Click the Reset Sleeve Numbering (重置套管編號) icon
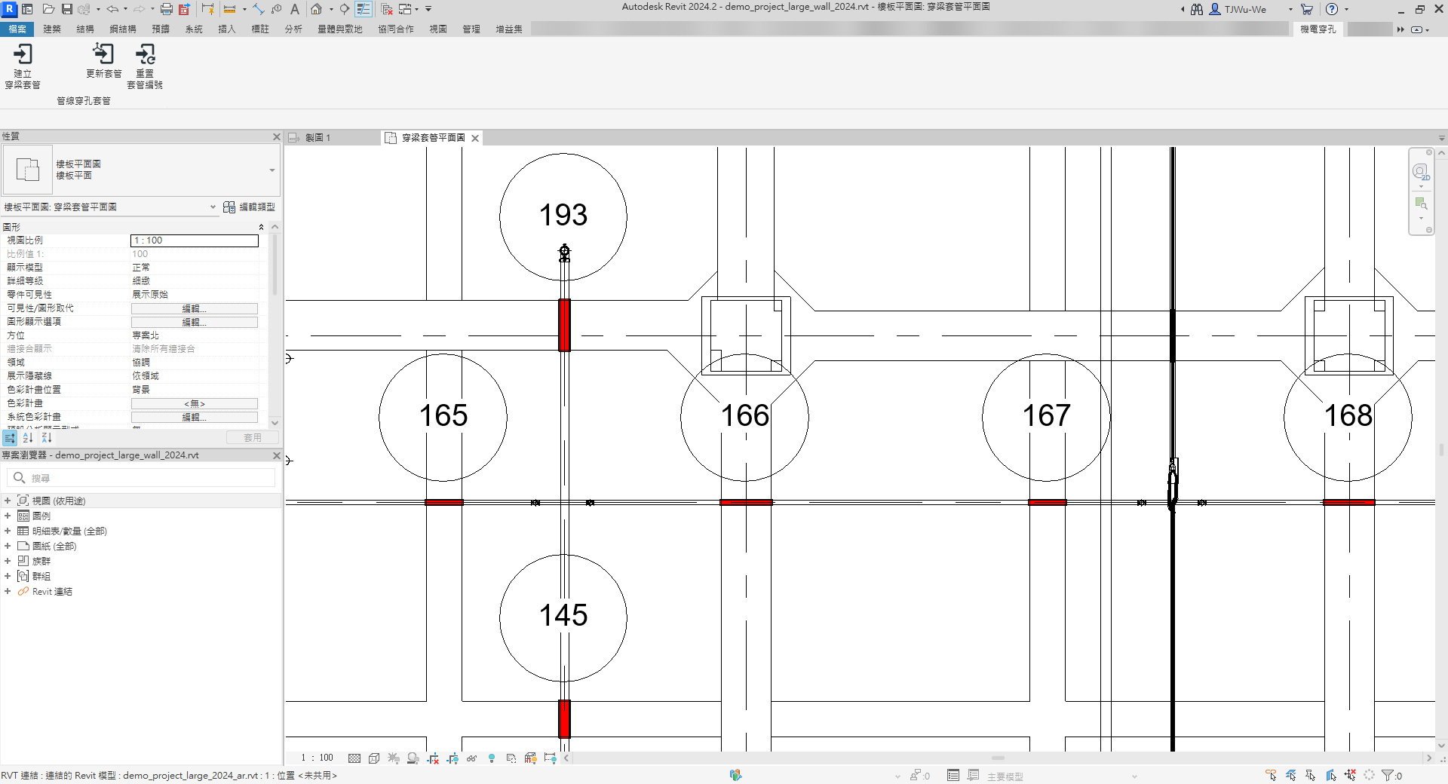The width and height of the screenshot is (1448, 784). [145, 54]
